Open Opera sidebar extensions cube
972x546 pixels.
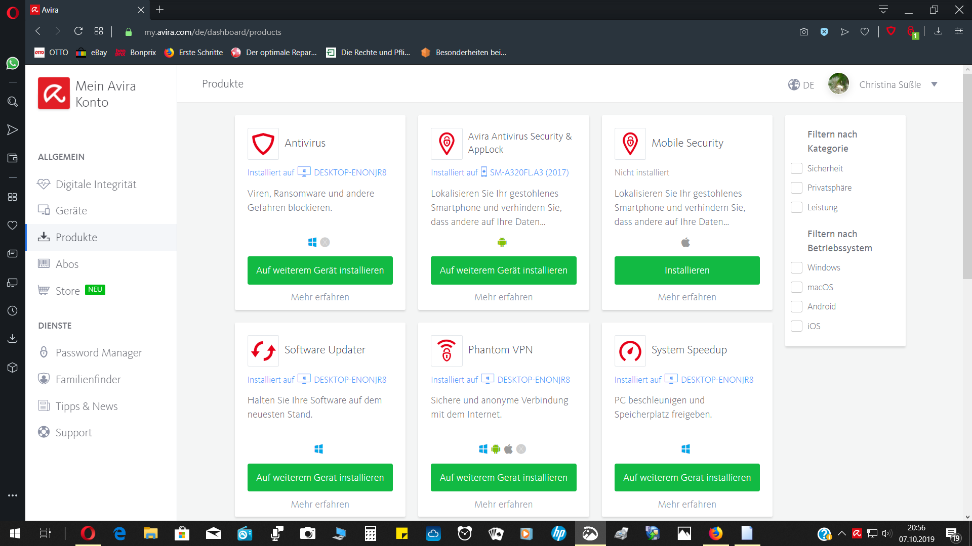pyautogui.click(x=13, y=368)
